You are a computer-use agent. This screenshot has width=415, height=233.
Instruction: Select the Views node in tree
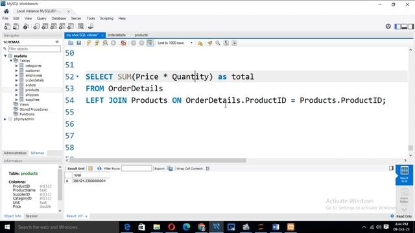click(x=24, y=104)
